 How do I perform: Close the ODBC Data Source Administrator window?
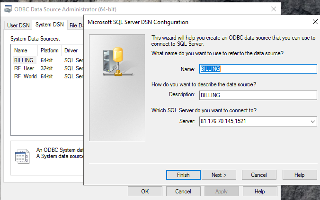coord(274,9)
